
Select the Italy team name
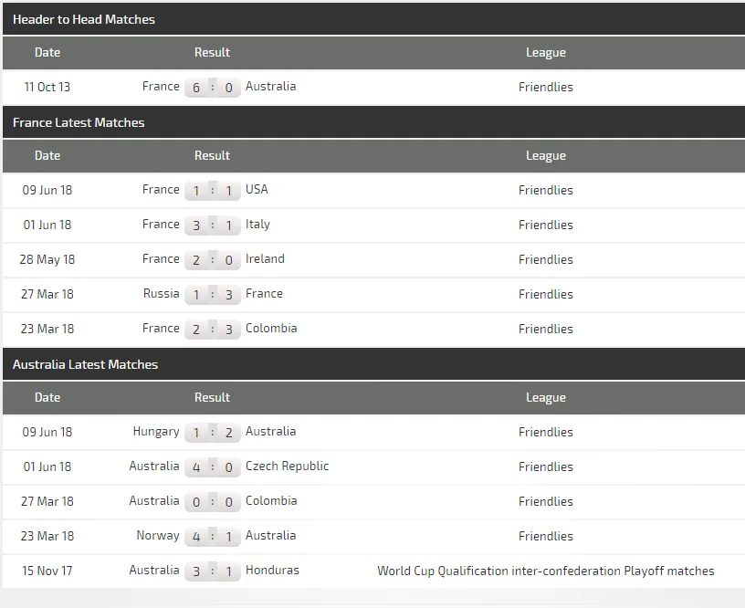(x=257, y=225)
